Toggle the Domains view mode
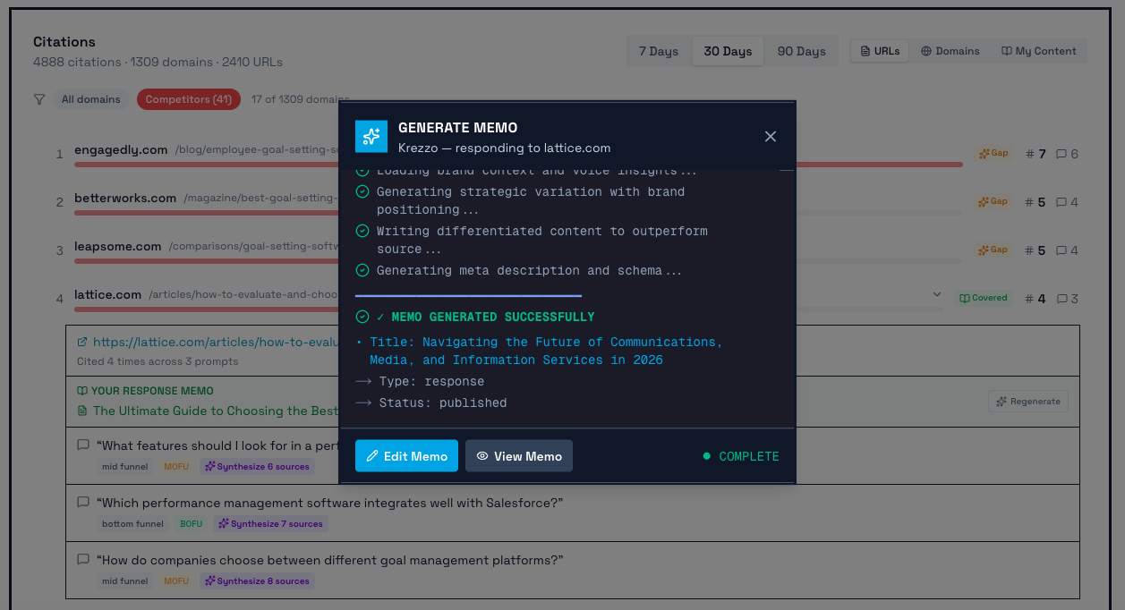The image size is (1125, 610). click(x=950, y=50)
